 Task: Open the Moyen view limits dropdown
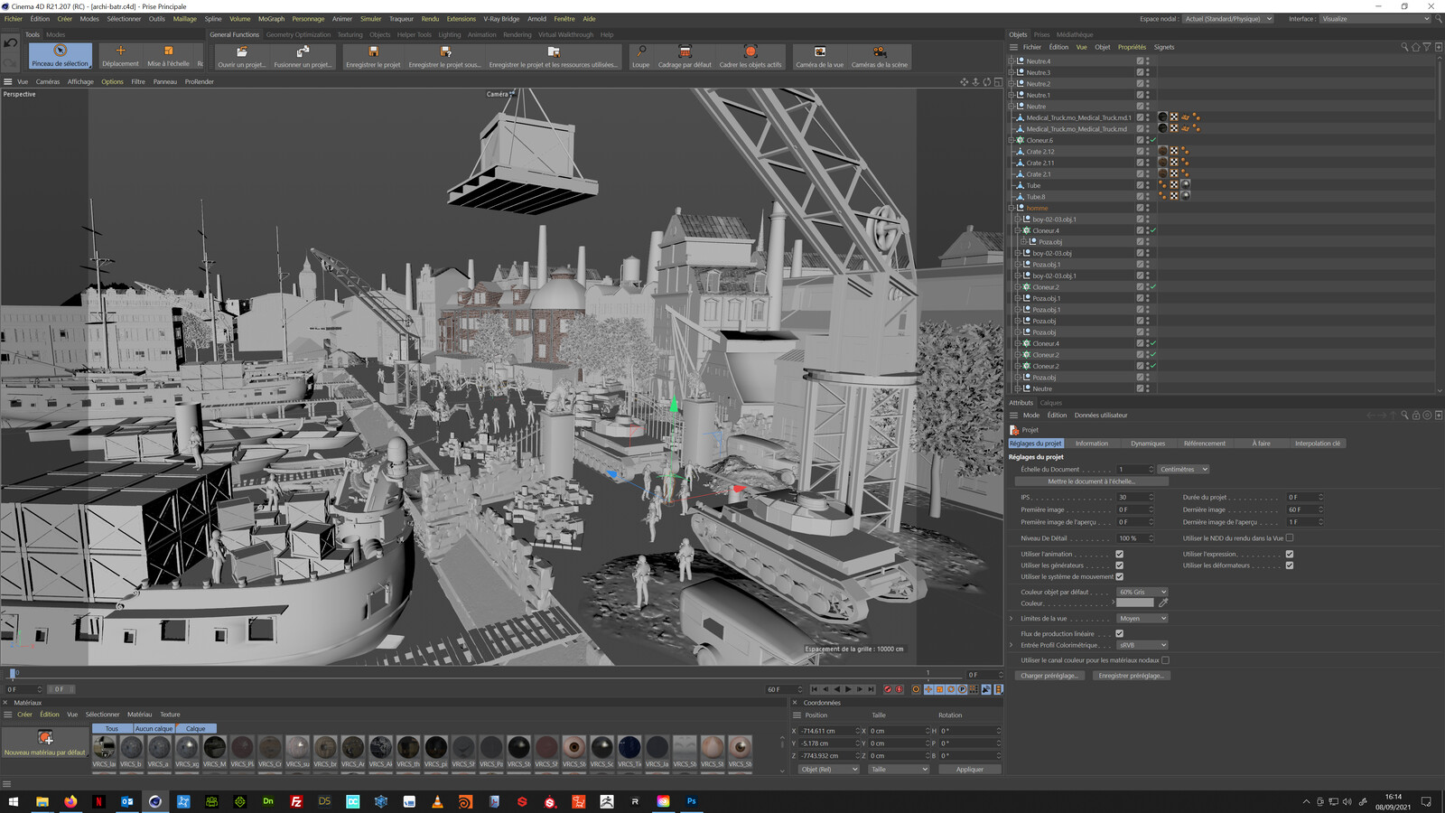tap(1142, 619)
